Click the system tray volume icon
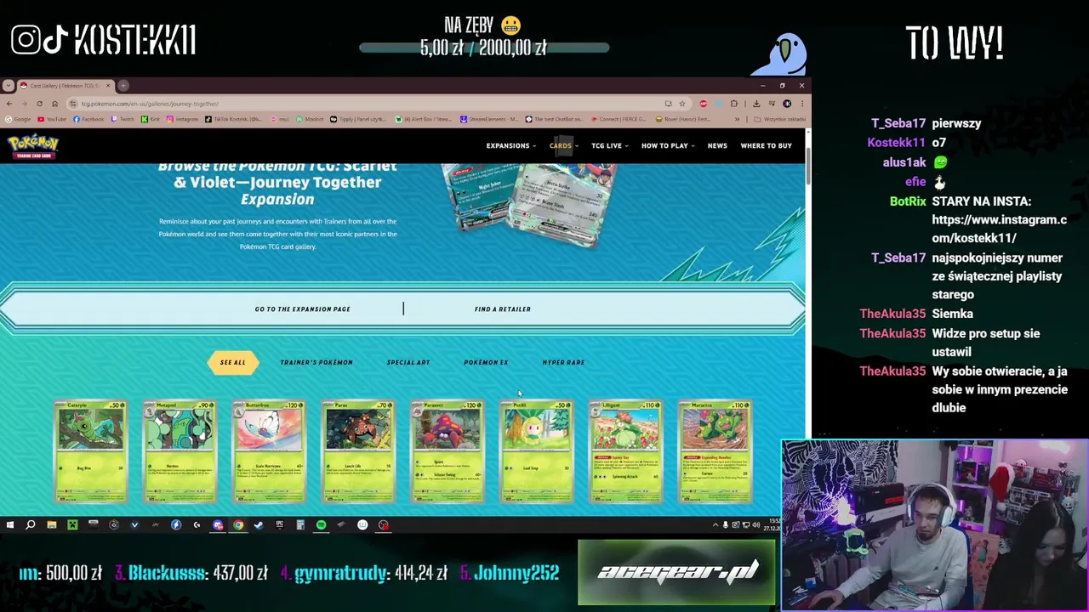 click(756, 524)
